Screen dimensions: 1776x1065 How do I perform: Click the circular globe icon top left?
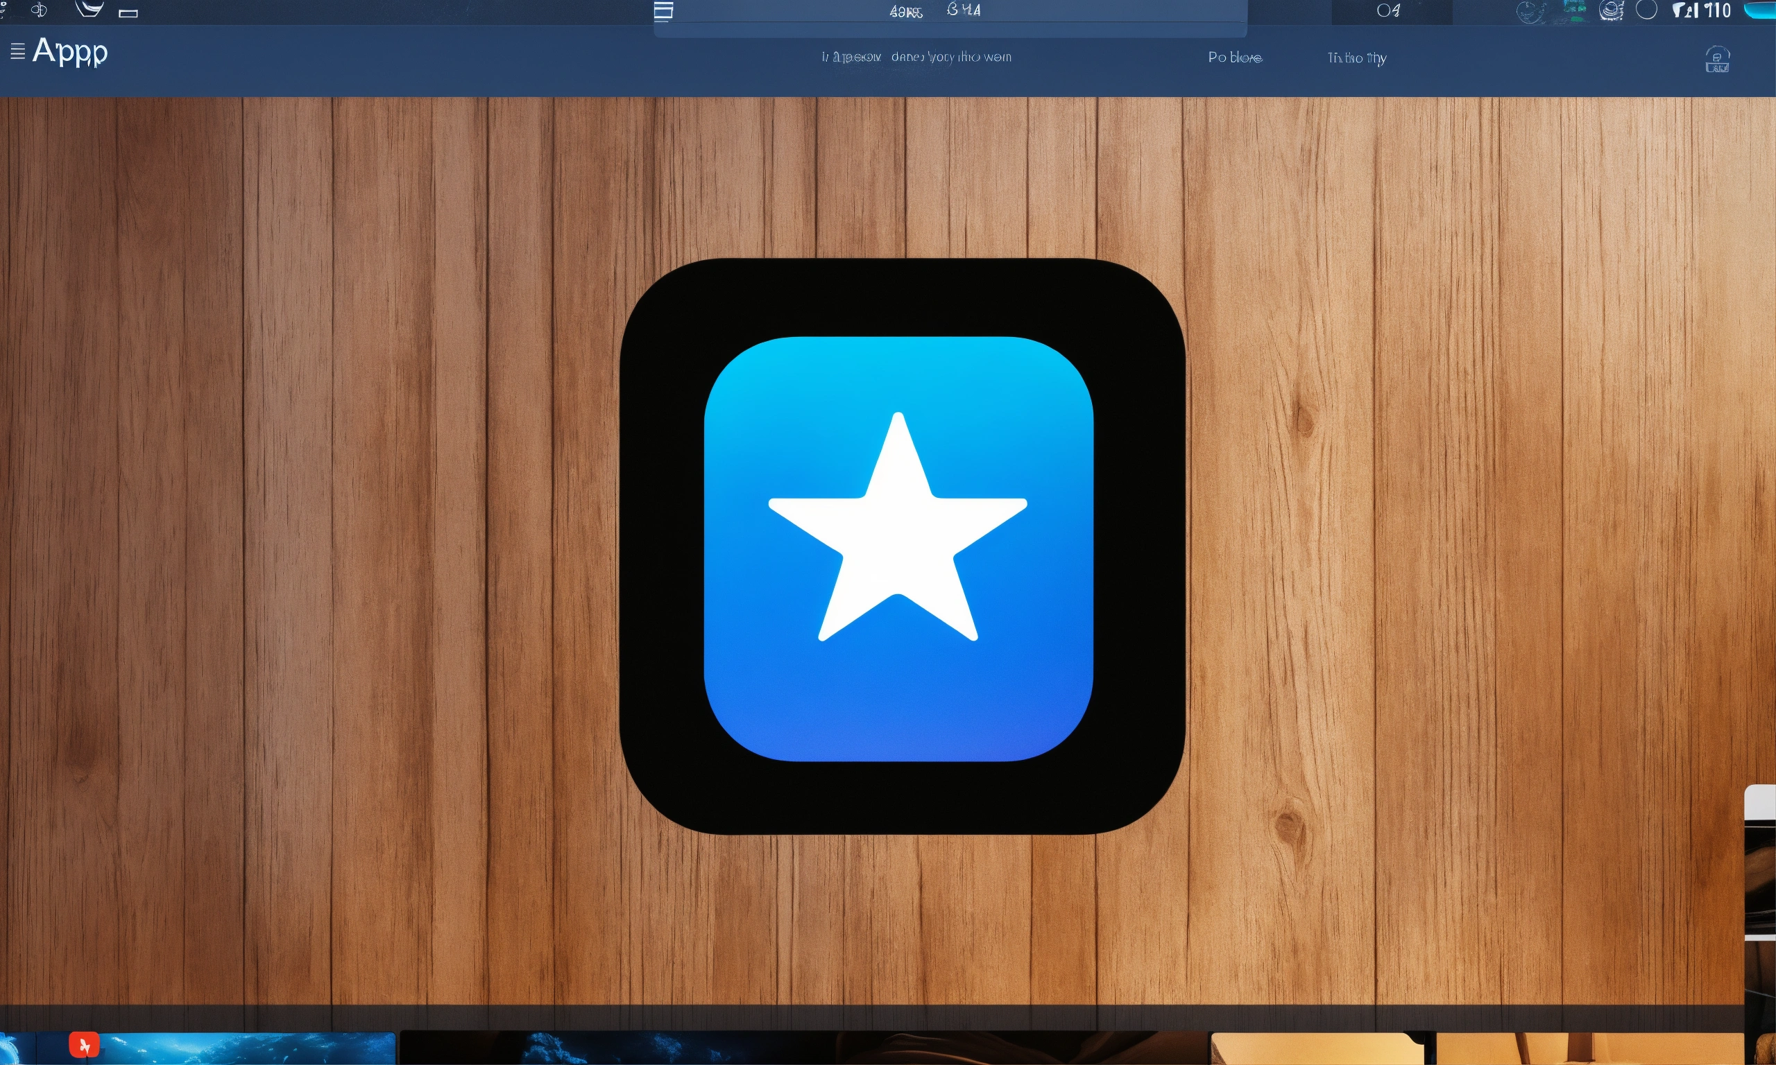[40, 10]
